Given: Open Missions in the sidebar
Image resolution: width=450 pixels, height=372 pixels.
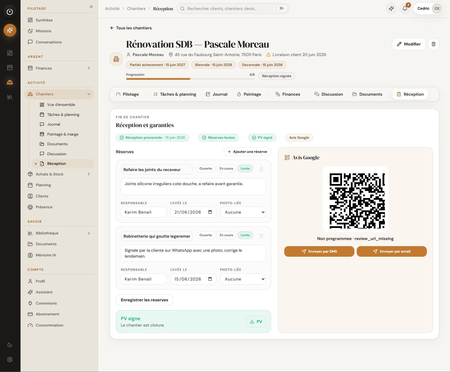Looking at the screenshot, I should pos(59,31).
